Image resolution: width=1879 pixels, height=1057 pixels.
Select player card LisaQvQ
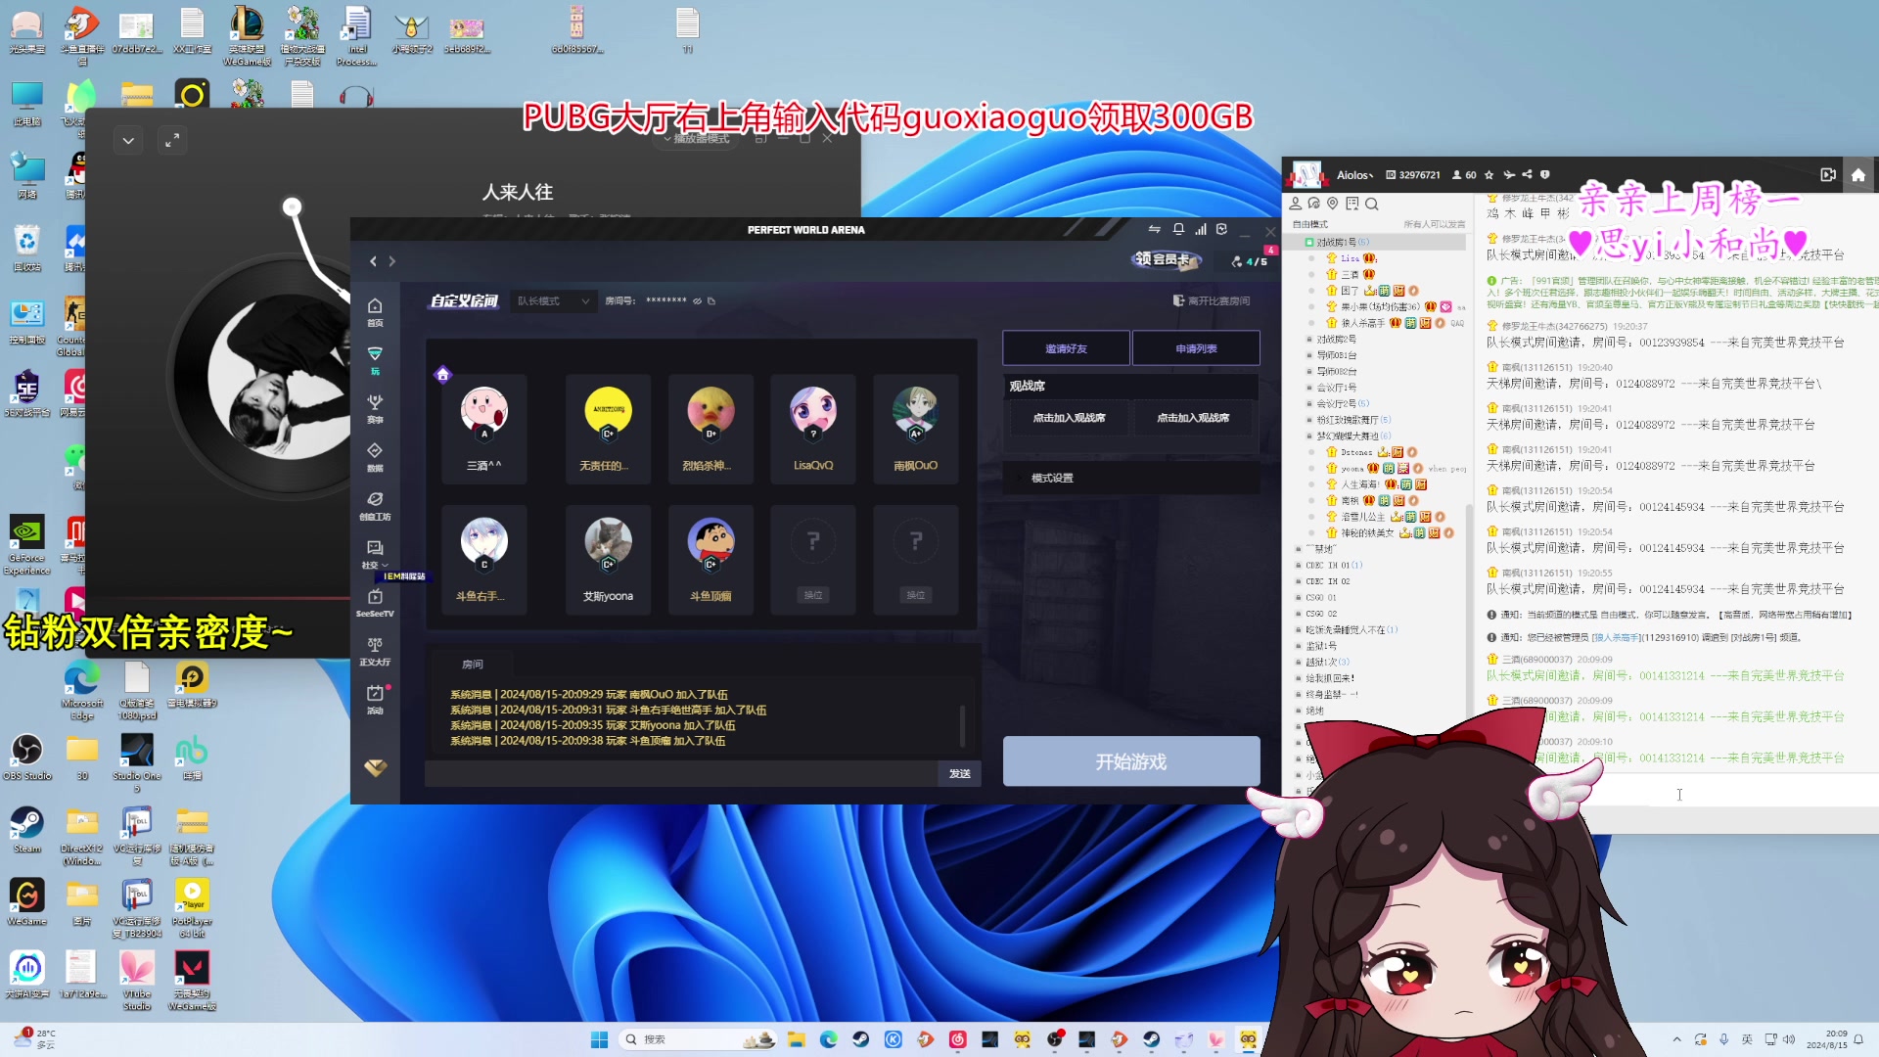coord(813,429)
